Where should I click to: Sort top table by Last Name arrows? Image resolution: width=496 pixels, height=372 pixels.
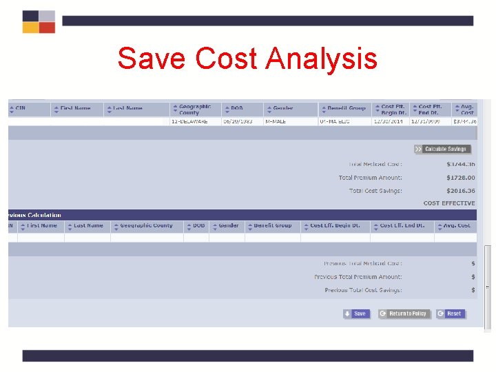(x=109, y=110)
